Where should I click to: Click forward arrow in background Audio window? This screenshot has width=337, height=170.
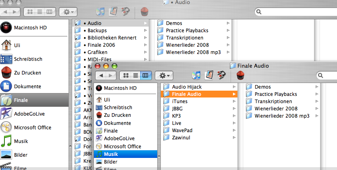point(15,12)
